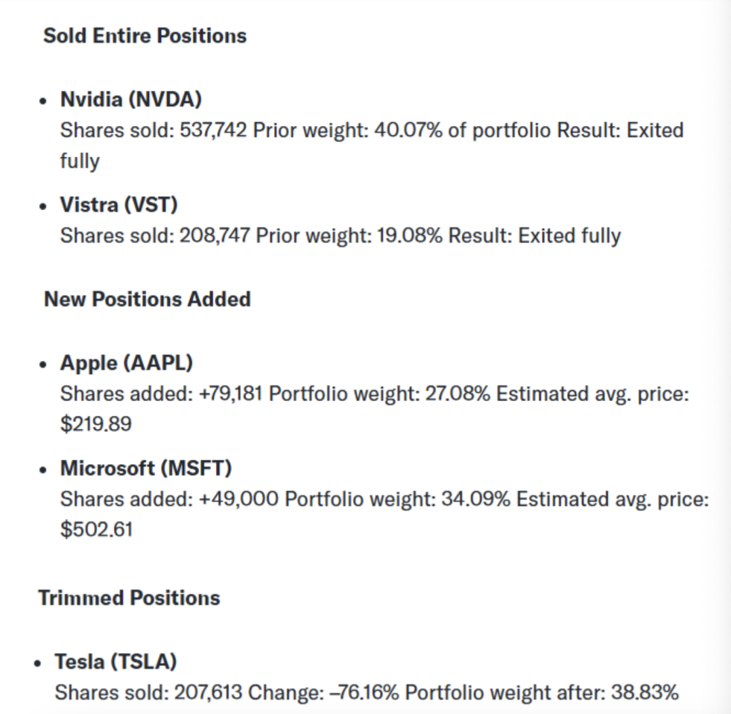Click Vistra's "Exited fully" result text
The image size is (731, 714).
coord(569,236)
